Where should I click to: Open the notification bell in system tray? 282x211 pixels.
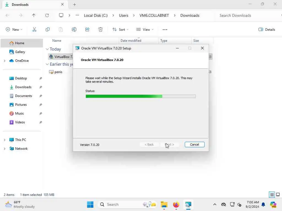(263, 204)
